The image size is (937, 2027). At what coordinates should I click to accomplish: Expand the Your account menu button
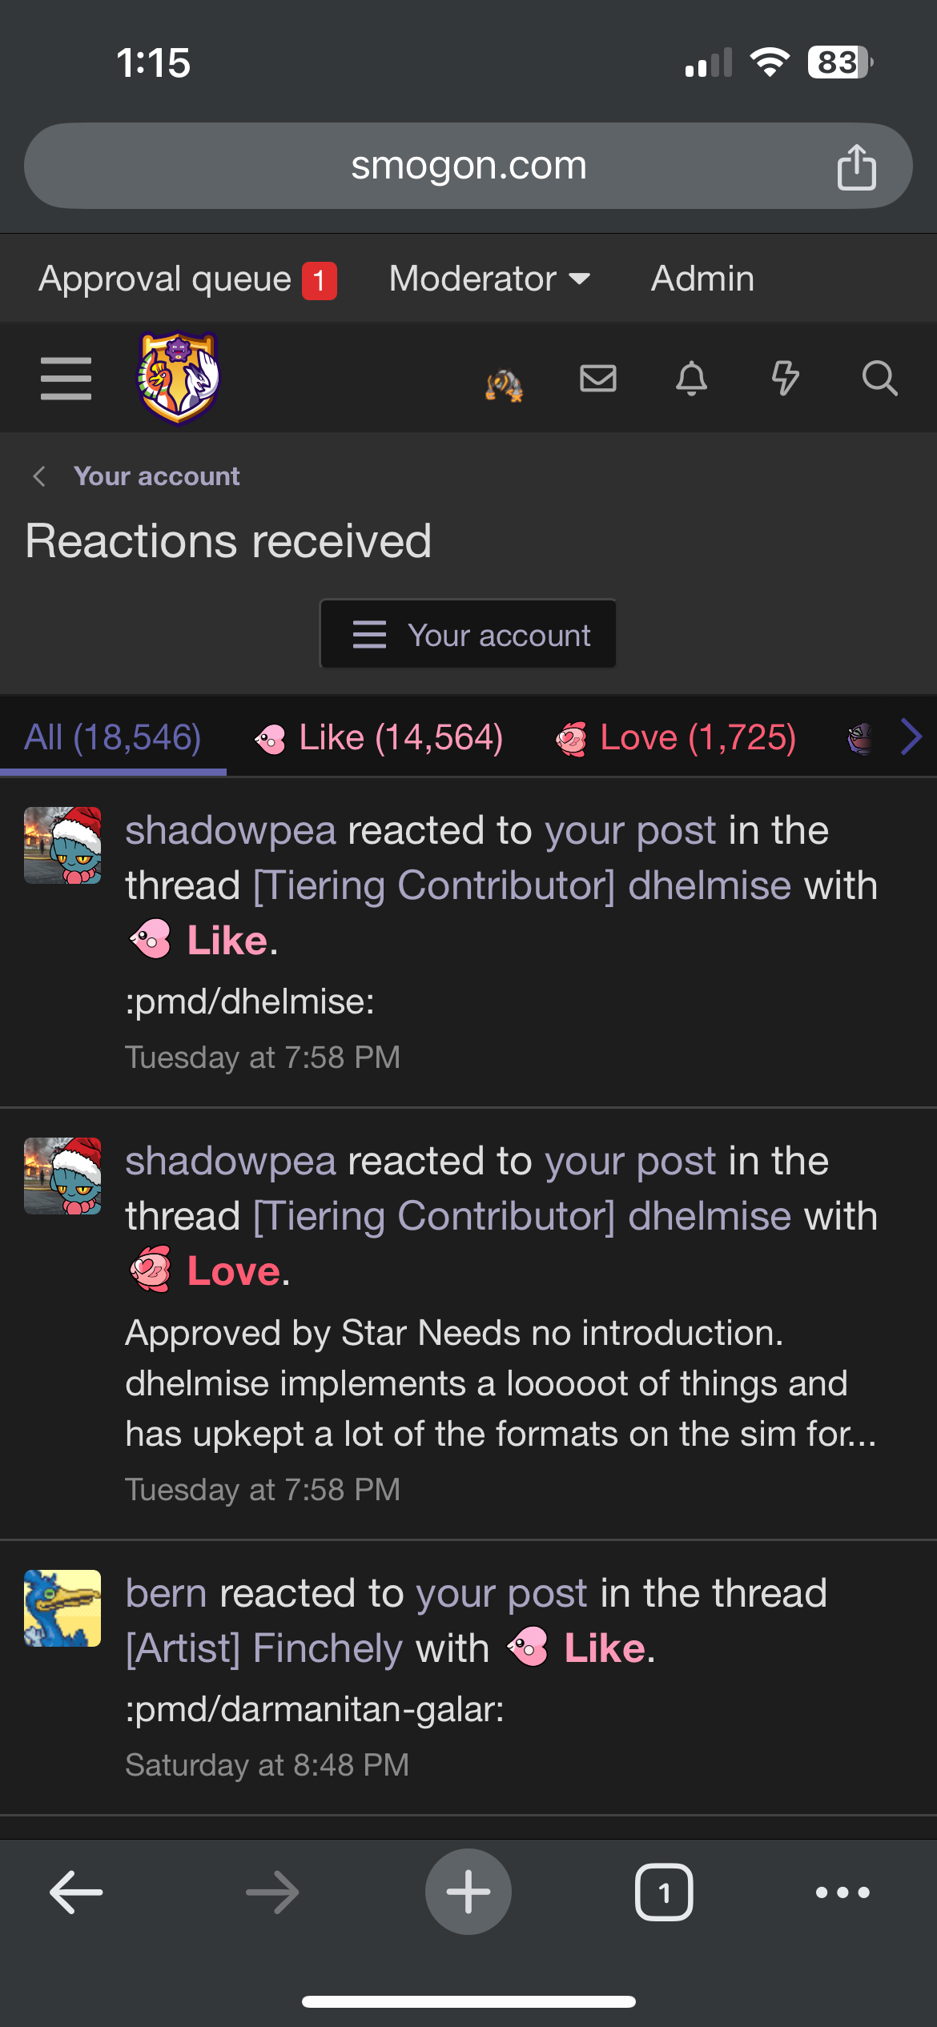(468, 634)
